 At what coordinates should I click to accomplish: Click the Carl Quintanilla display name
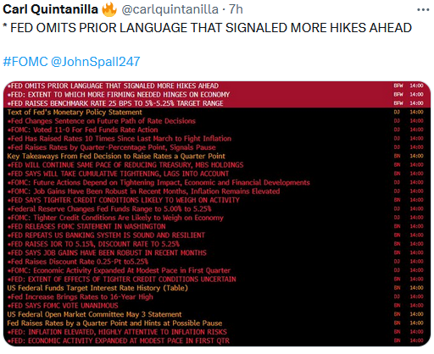(50, 9)
